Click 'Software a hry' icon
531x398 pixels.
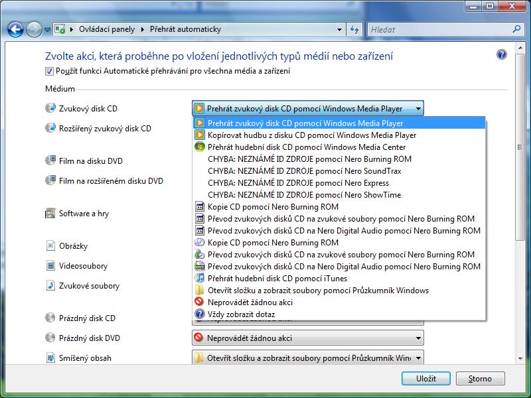pos(50,213)
